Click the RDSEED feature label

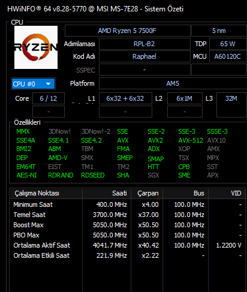[x=93, y=175]
